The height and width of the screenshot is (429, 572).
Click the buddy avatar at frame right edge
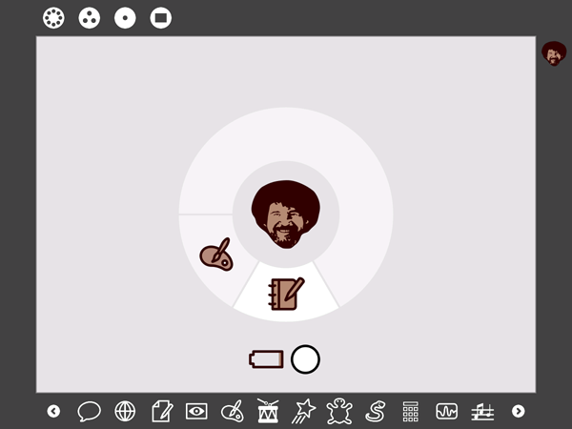(x=554, y=53)
